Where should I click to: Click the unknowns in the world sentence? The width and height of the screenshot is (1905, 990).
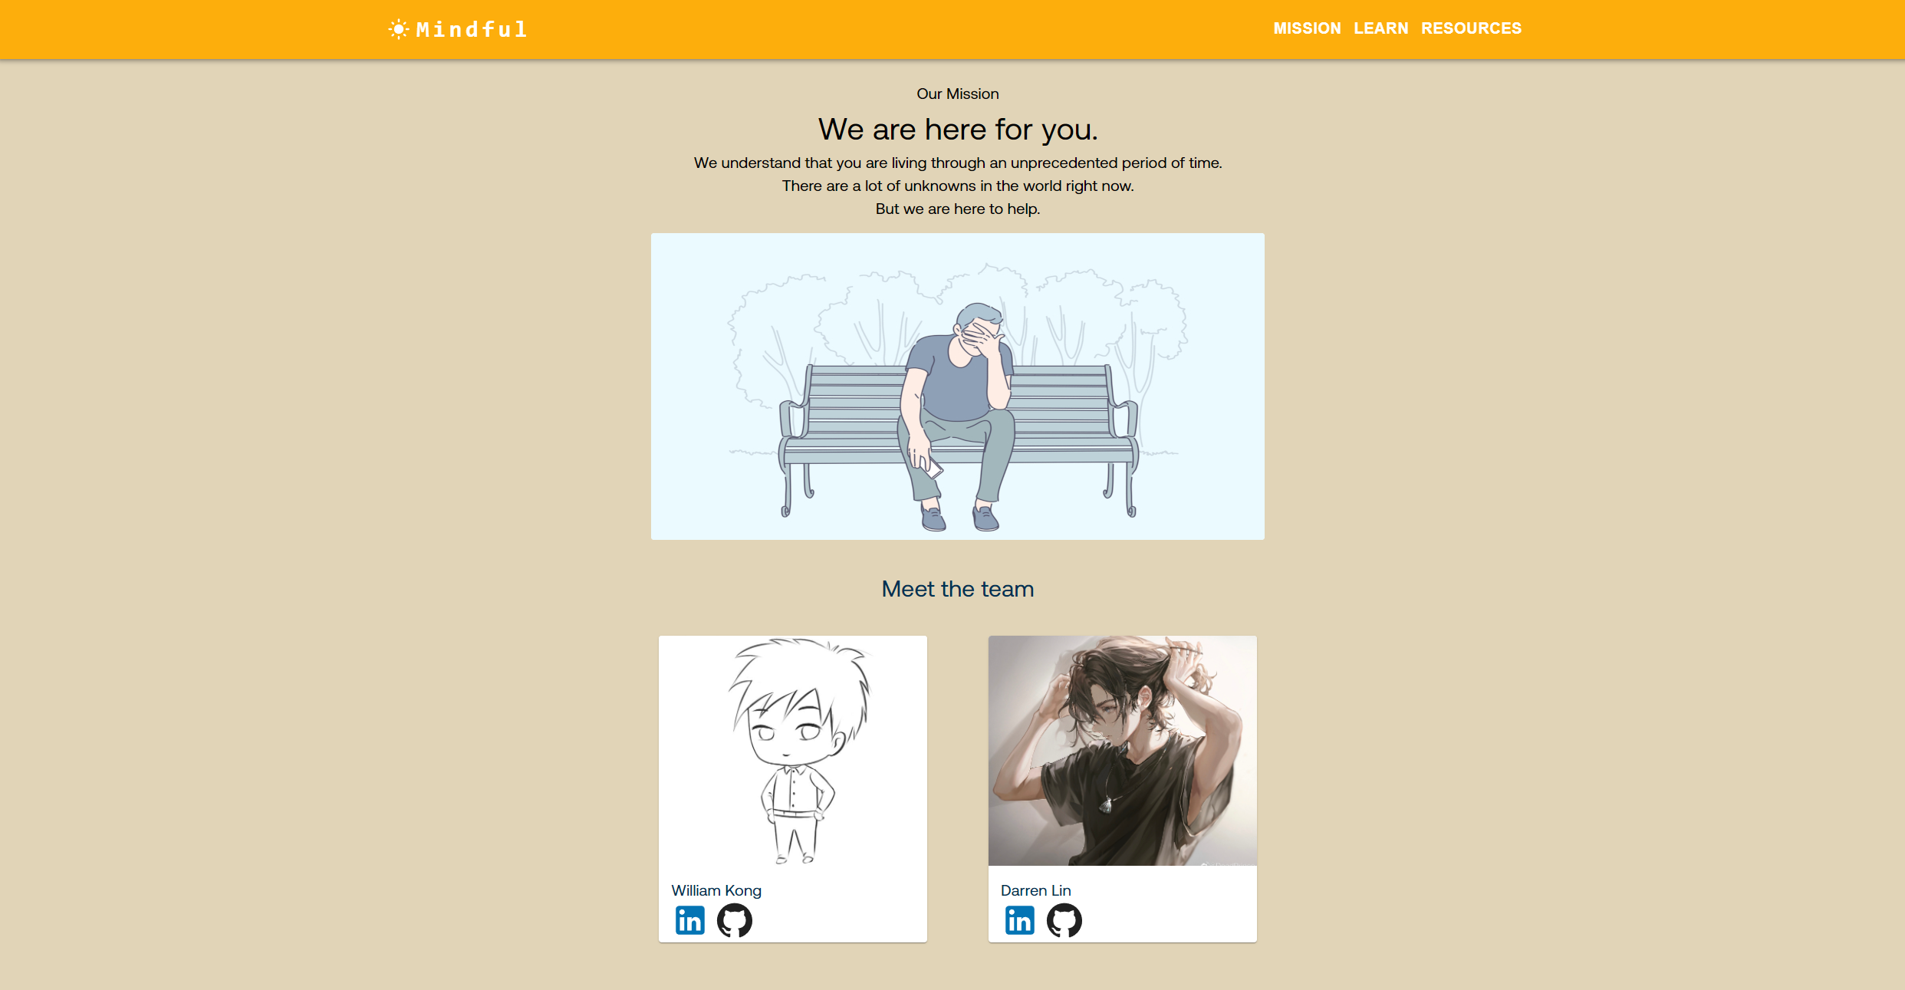click(958, 186)
